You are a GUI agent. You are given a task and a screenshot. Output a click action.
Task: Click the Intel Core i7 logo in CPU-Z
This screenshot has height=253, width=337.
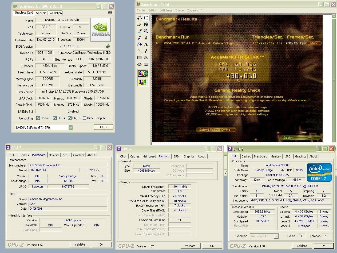[x=319, y=172]
